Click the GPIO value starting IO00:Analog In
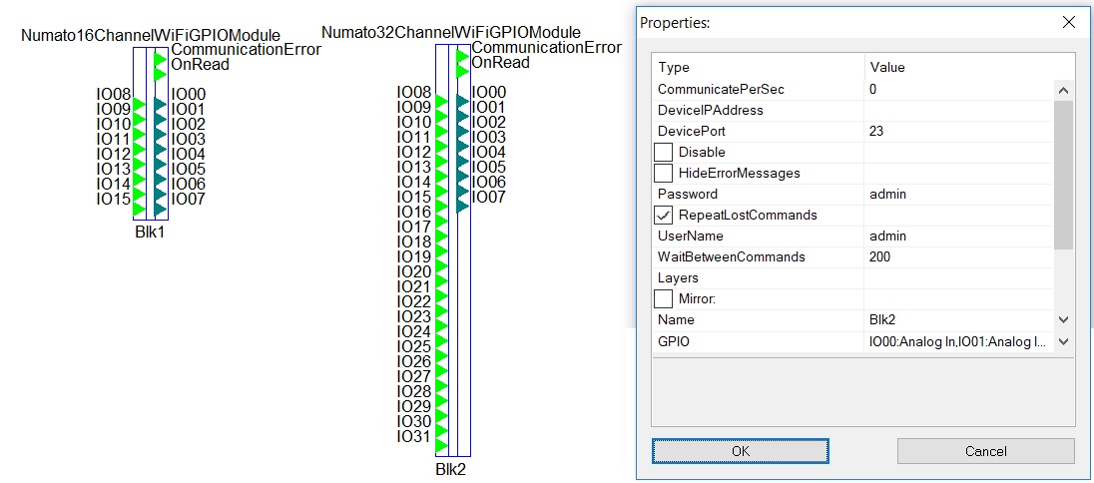 tap(959, 341)
